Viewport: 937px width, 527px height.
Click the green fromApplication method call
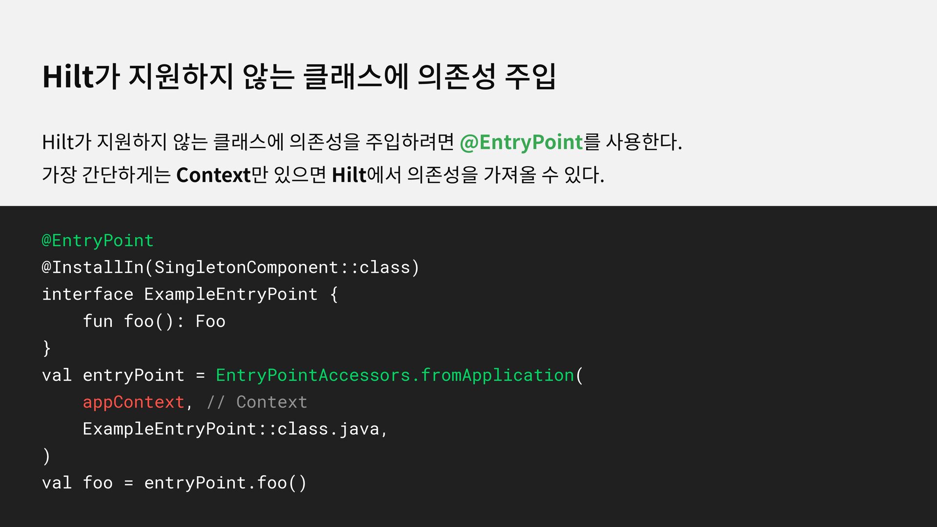click(x=497, y=375)
